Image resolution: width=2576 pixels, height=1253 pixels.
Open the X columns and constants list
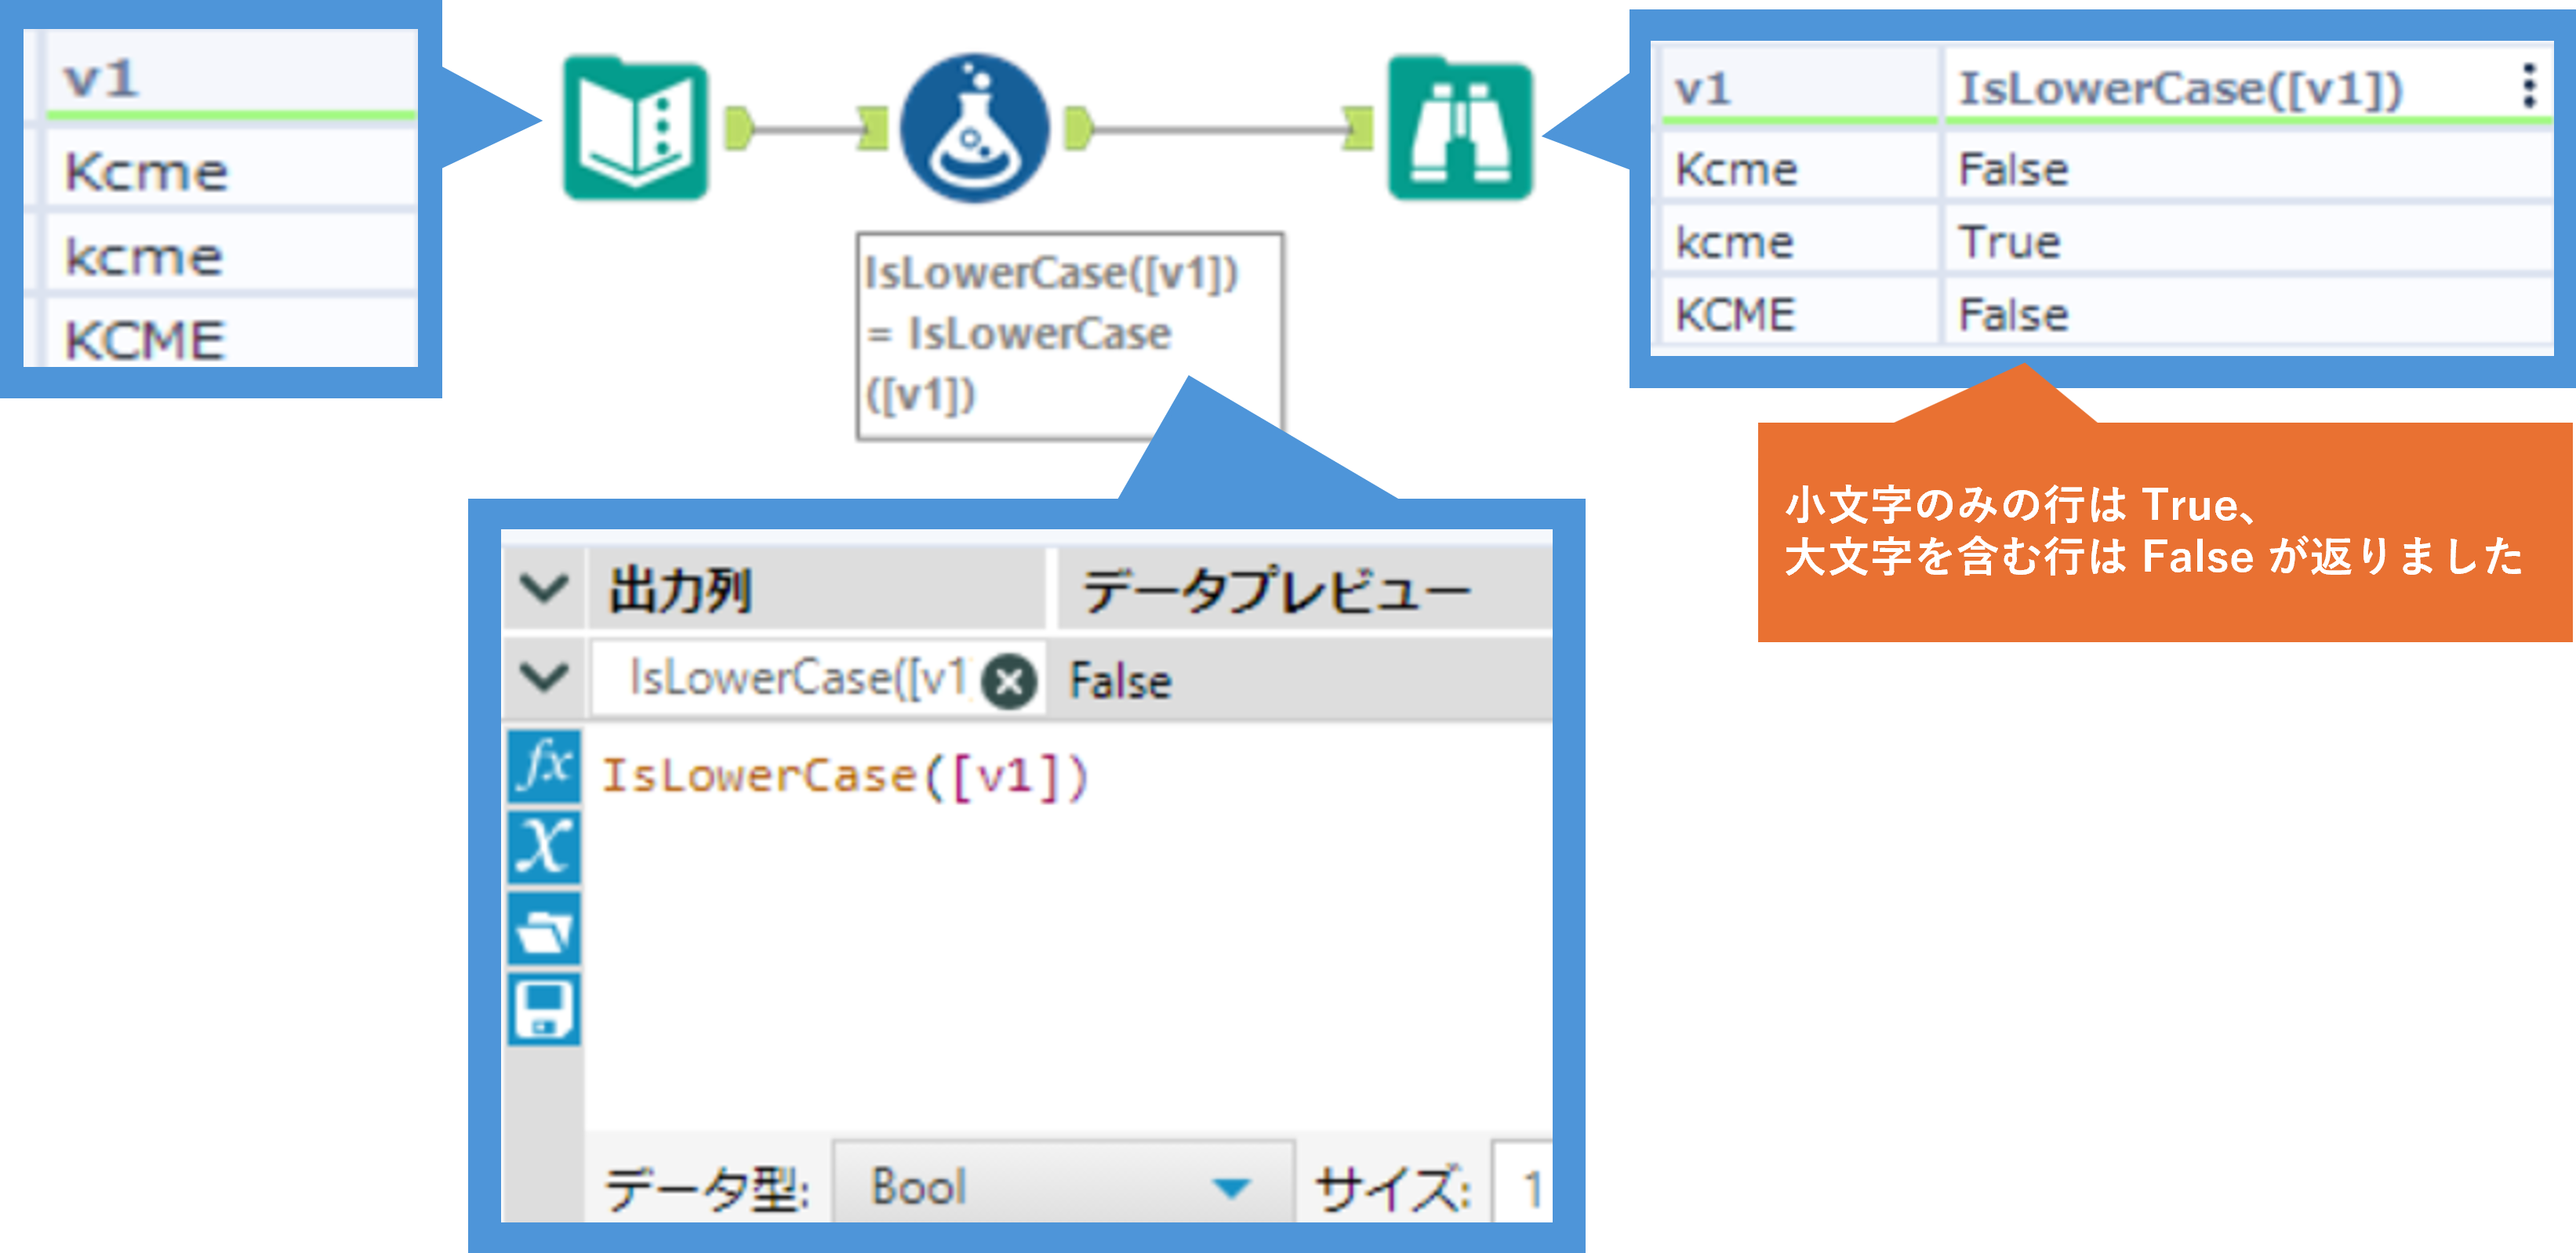pos(544,848)
